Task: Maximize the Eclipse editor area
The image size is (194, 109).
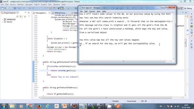Action: pyautogui.click(x=186, y=12)
